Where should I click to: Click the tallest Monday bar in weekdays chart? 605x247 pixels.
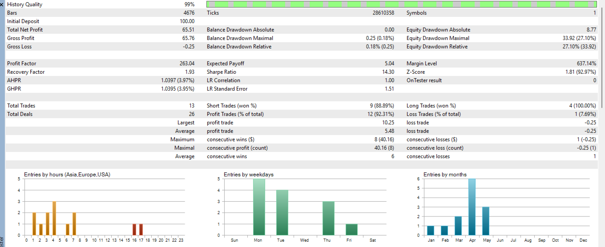pos(259,207)
